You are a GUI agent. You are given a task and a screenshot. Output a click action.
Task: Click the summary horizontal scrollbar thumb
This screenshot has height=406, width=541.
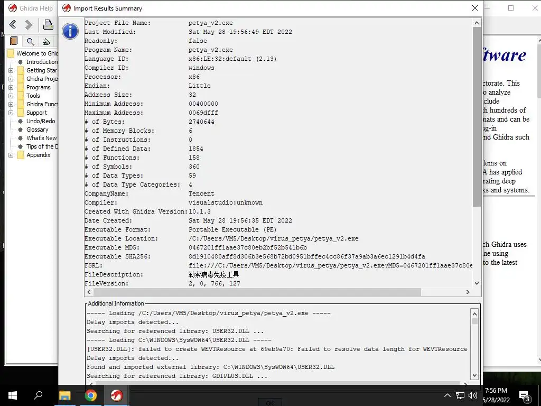pyautogui.click(x=257, y=292)
